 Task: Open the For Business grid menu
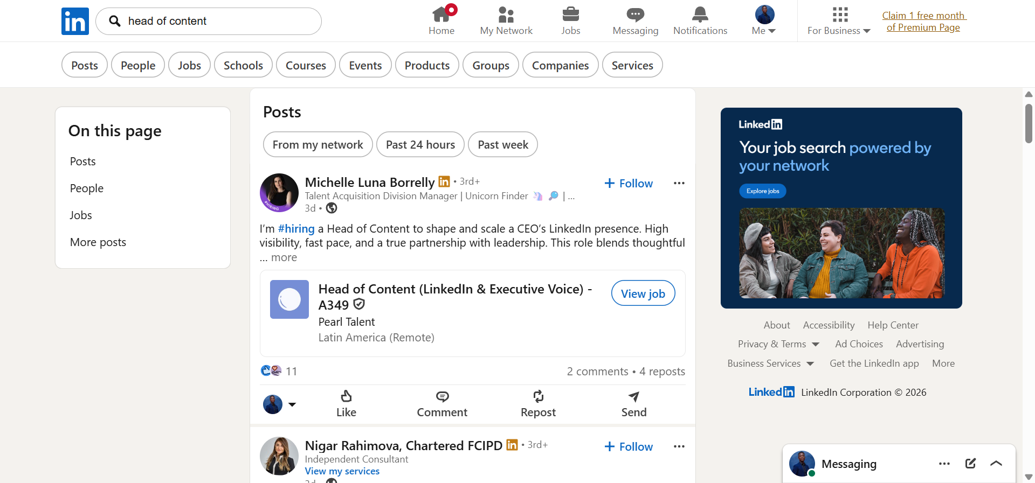(839, 20)
